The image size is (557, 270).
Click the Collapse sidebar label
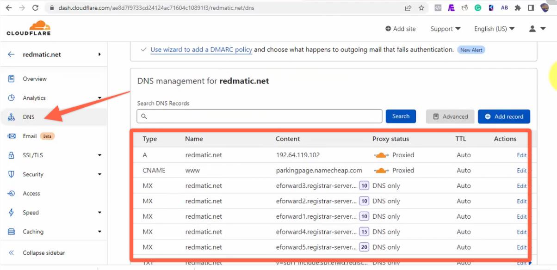tap(44, 253)
